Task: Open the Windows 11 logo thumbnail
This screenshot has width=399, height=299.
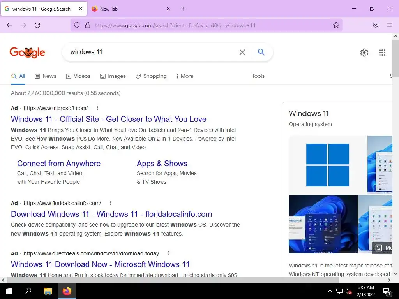Action: coord(327,165)
